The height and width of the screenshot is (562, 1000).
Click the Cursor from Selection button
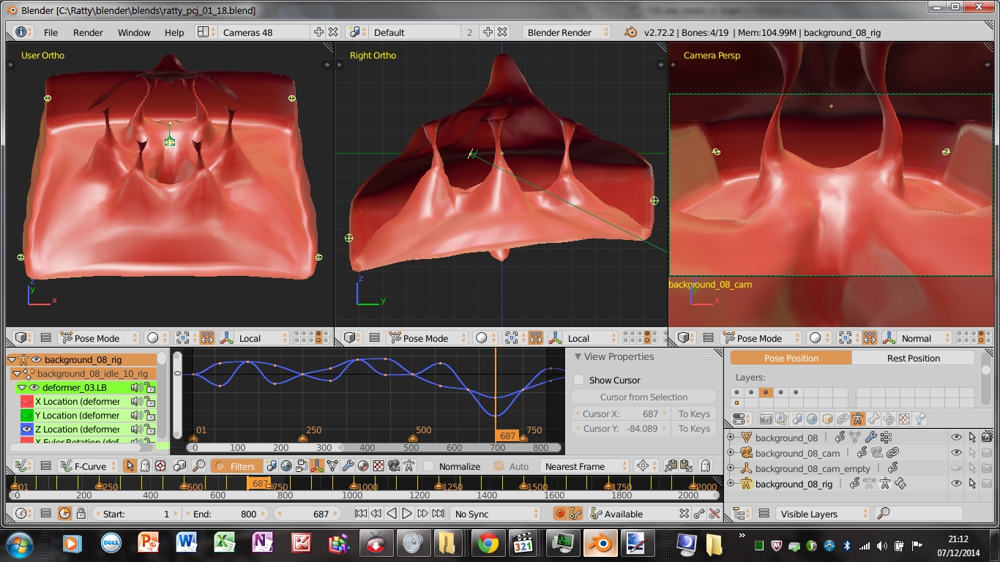click(643, 397)
